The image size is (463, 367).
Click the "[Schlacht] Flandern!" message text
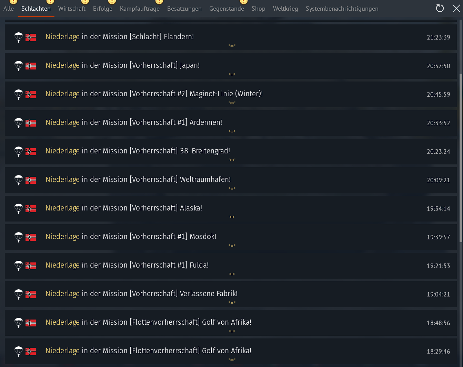pos(162,37)
